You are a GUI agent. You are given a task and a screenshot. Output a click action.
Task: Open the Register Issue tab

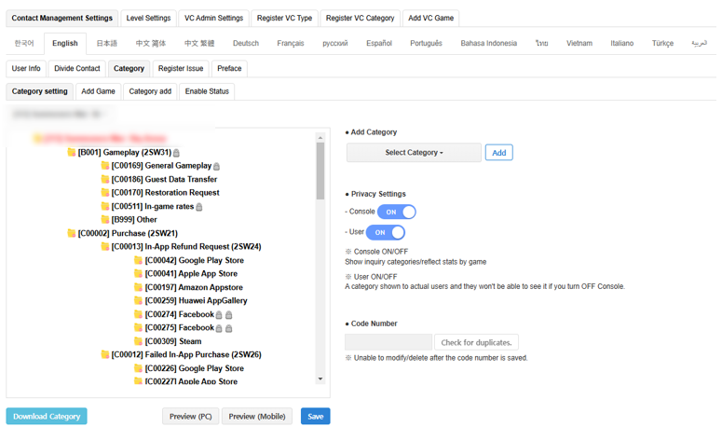(x=181, y=68)
